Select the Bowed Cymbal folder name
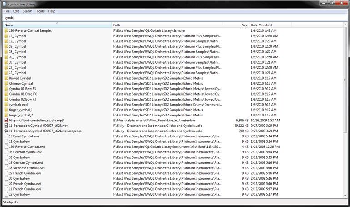The height and width of the screenshot is (207, 350). click(x=20, y=78)
